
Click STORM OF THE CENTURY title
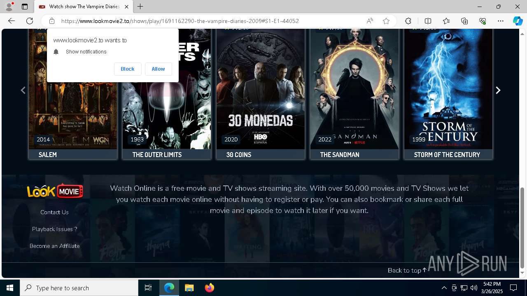(x=447, y=155)
